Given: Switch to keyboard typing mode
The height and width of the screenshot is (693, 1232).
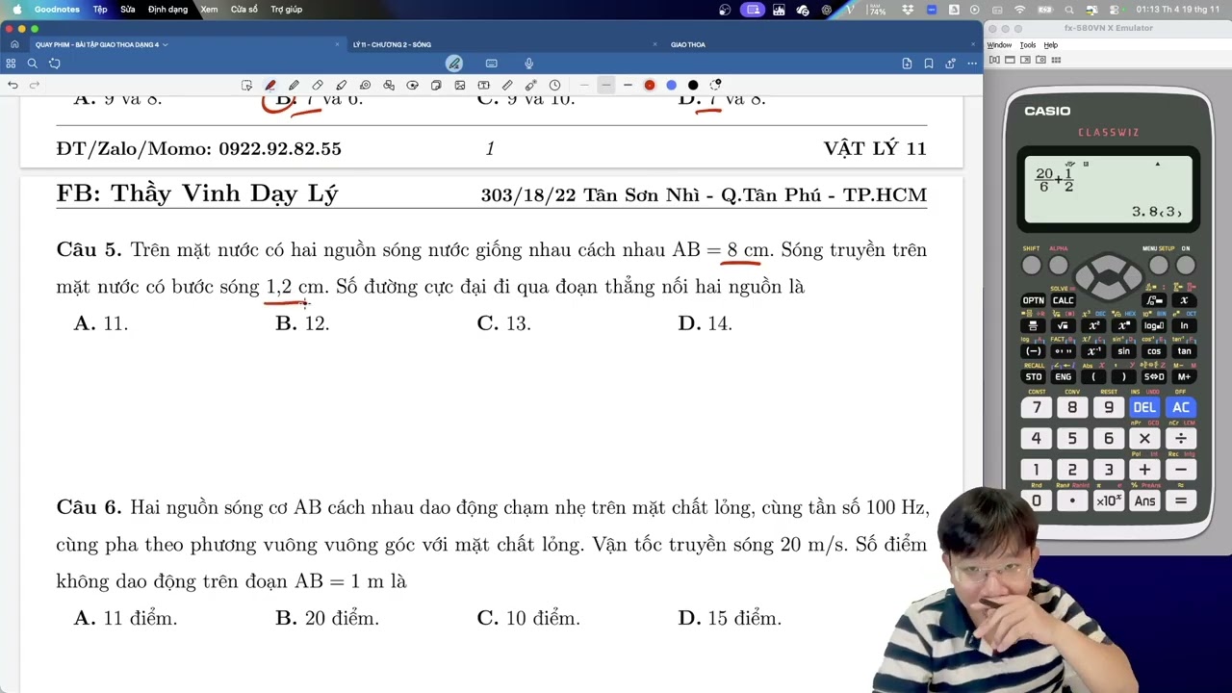Looking at the screenshot, I should 492,64.
